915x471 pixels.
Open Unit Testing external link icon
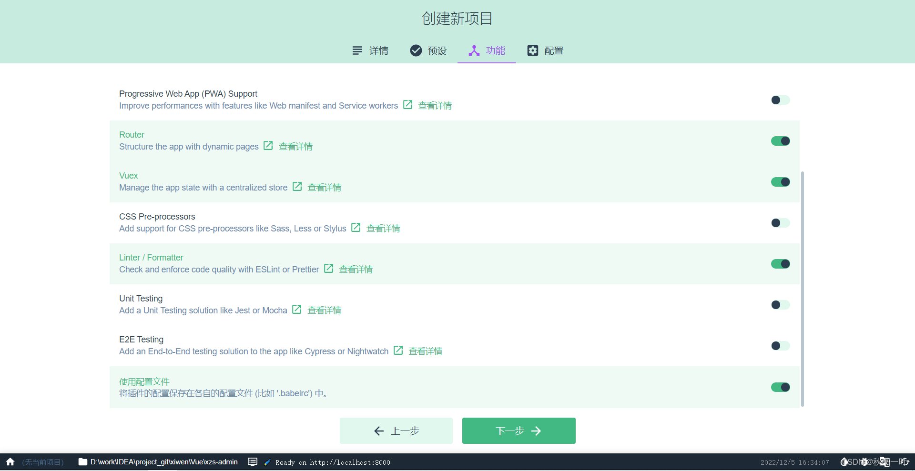[x=297, y=310]
